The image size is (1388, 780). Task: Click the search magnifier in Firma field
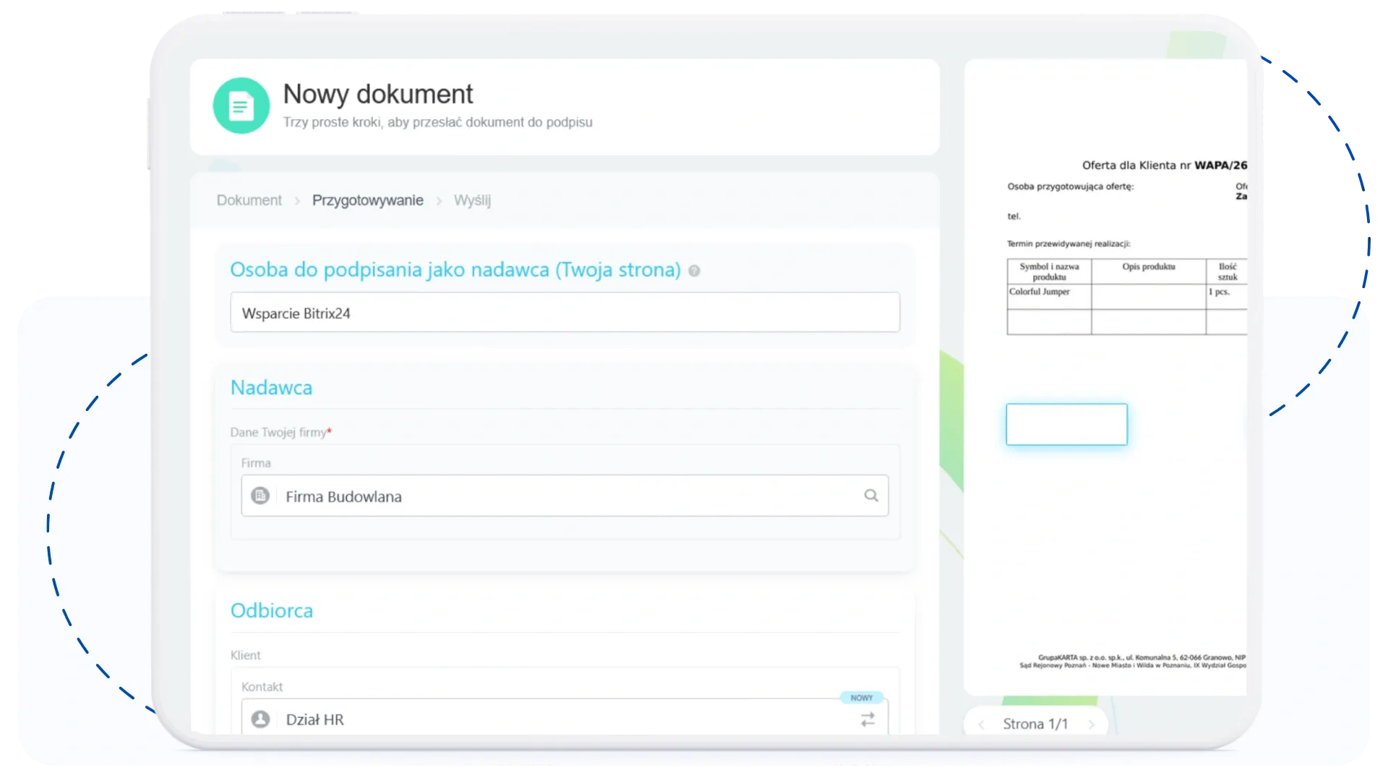(870, 495)
